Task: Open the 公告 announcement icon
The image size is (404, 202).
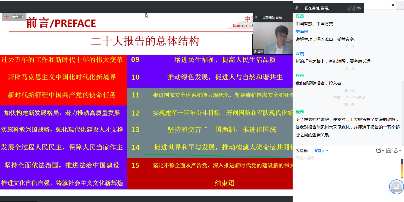Action: (x=389, y=151)
